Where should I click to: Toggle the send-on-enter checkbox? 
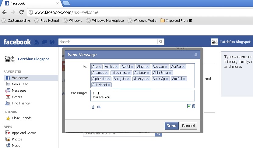click(189, 106)
